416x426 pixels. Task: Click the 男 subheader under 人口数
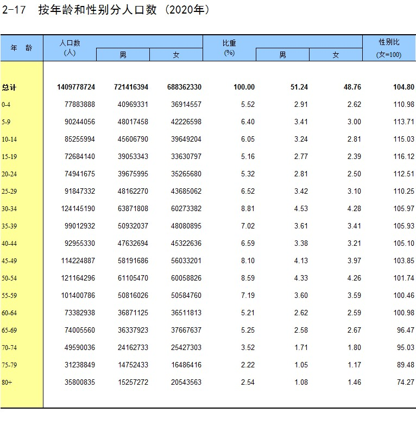pos(123,55)
